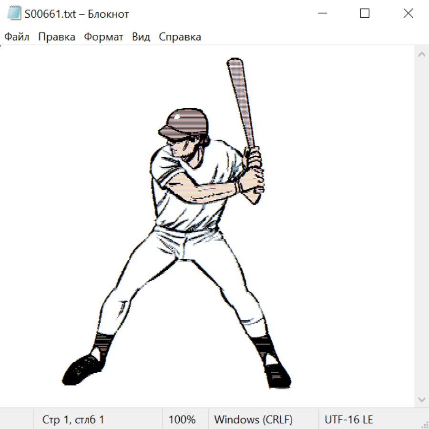Click the resize grip in the window corner
The width and height of the screenshot is (429, 429).
click(x=424, y=424)
